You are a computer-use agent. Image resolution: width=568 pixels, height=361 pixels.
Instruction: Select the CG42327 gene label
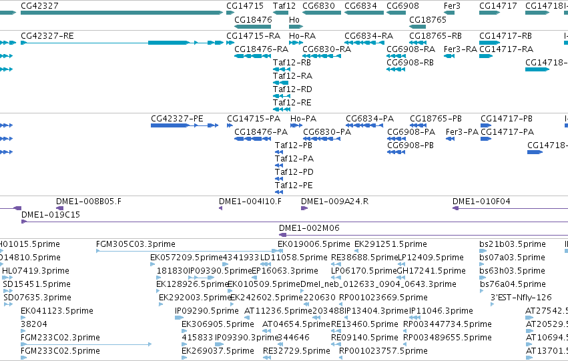tap(39, 6)
